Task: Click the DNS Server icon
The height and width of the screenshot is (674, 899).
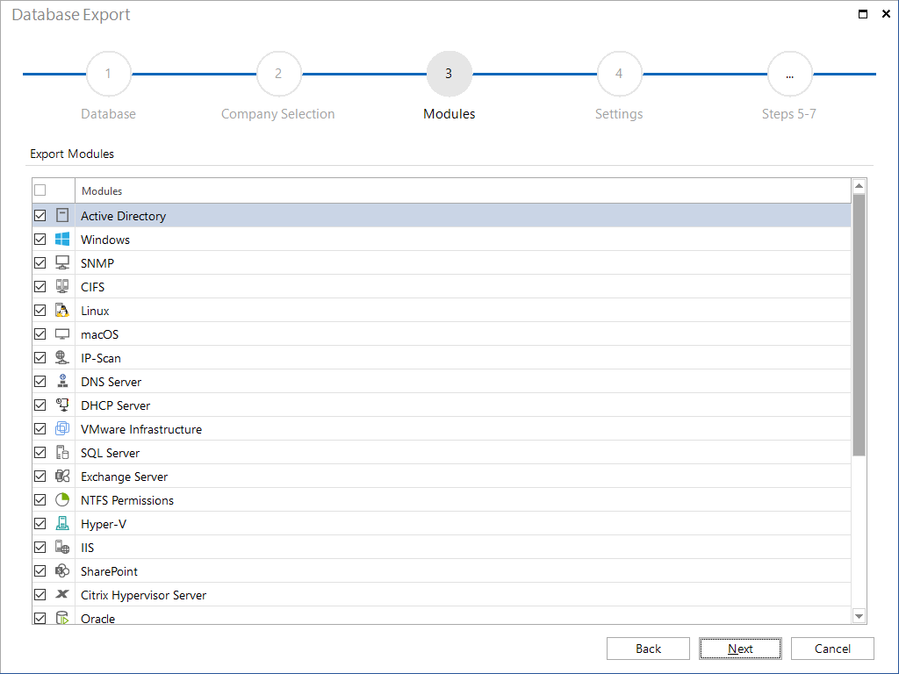Action: tap(62, 381)
